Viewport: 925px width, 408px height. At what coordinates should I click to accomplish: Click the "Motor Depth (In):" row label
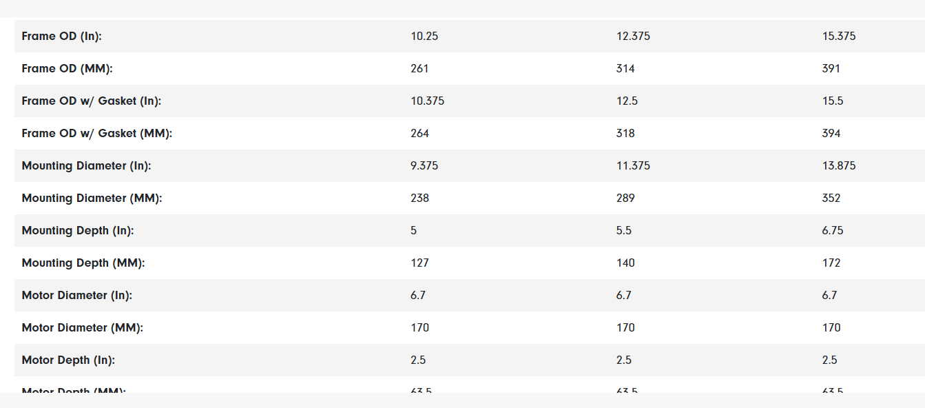tap(68, 360)
